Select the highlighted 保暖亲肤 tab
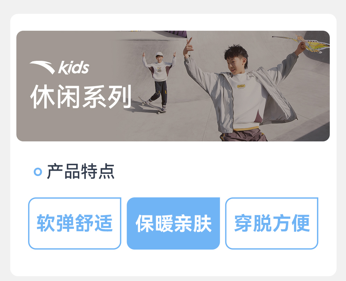Screen dimensions: 346x281 point(173,223)
